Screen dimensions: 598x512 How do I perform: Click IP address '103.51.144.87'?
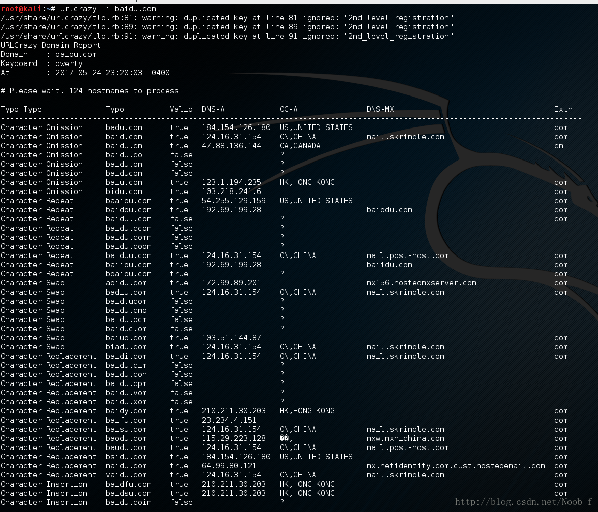point(231,337)
